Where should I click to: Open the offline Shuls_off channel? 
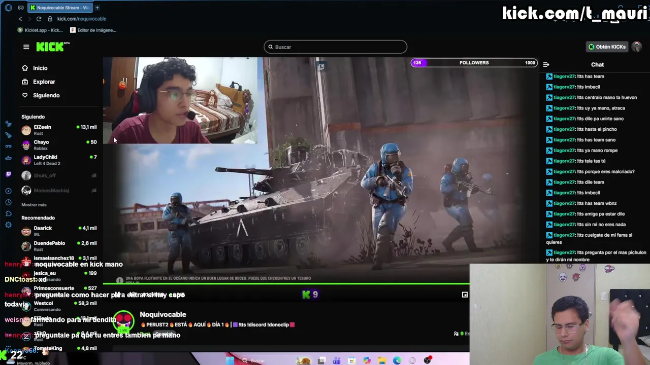pyautogui.click(x=59, y=175)
